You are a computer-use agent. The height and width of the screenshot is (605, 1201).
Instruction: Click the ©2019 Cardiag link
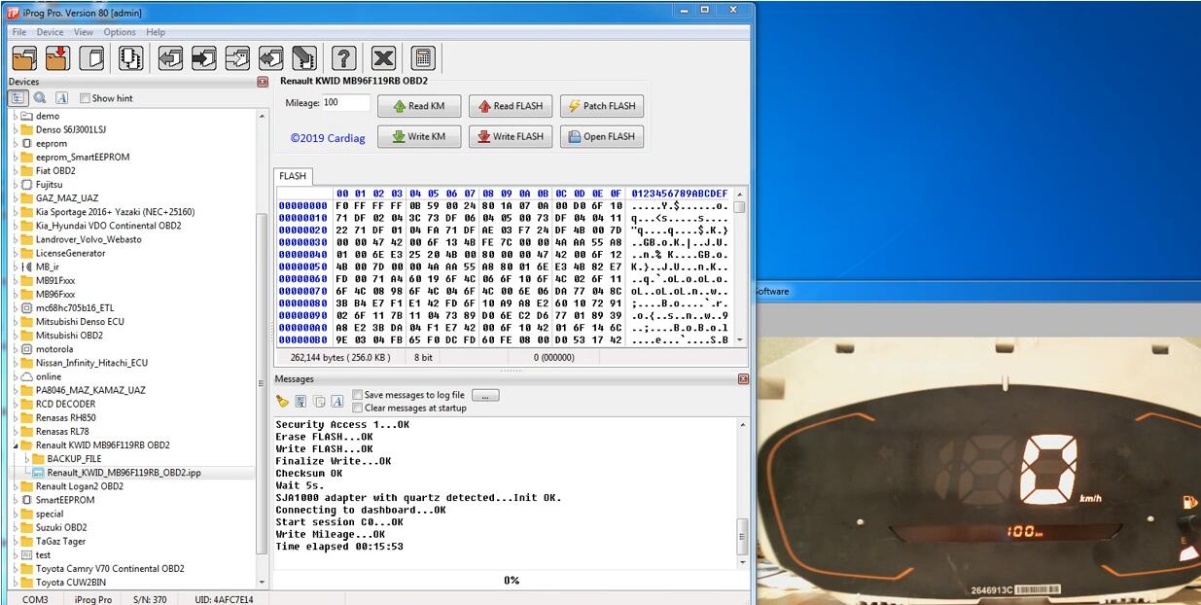[328, 138]
